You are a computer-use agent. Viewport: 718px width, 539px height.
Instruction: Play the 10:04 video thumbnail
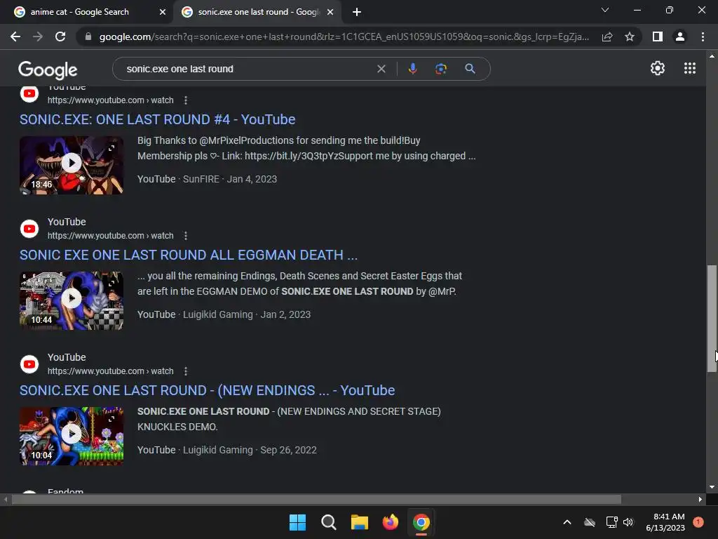click(x=72, y=436)
